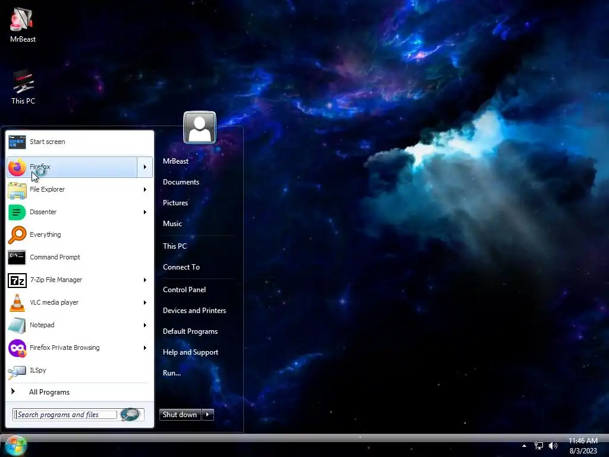
Task: Open the MrBeast user folder link
Action: [175, 161]
